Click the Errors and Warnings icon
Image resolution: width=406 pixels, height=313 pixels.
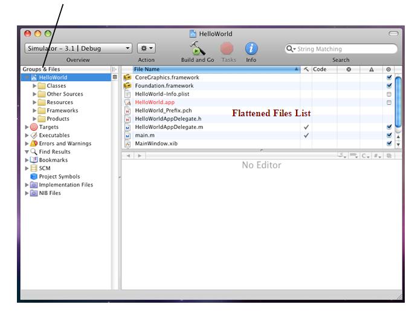[x=34, y=143]
